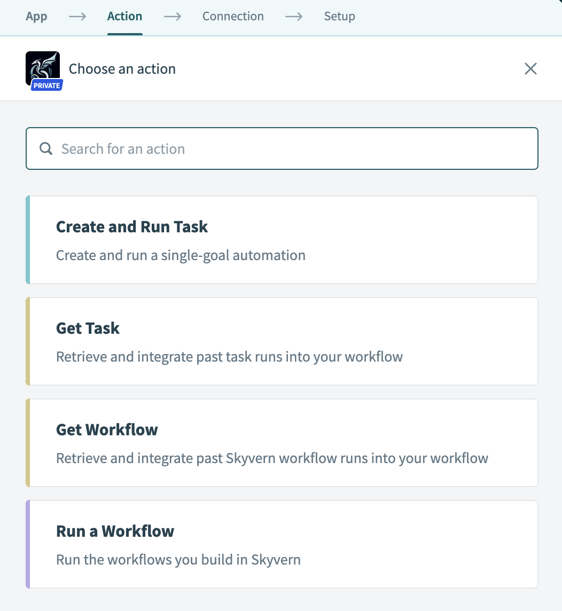Click the colored bar beside Run a Workflow
Viewport: 562px width, 611px height.
point(27,544)
